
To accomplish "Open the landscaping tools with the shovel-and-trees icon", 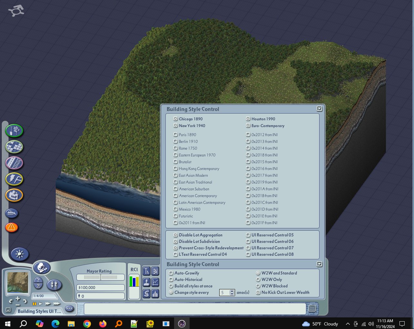I will coord(14,131).
